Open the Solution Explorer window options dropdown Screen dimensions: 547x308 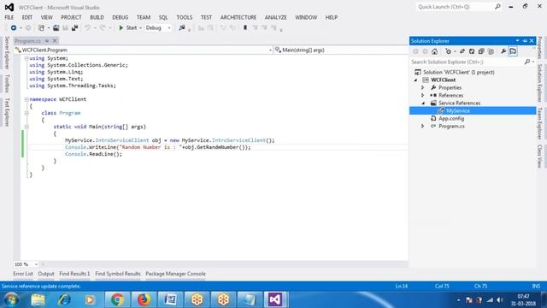517,41
